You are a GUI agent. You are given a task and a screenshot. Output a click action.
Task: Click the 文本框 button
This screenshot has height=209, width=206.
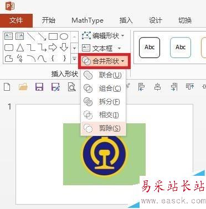pos(97,49)
